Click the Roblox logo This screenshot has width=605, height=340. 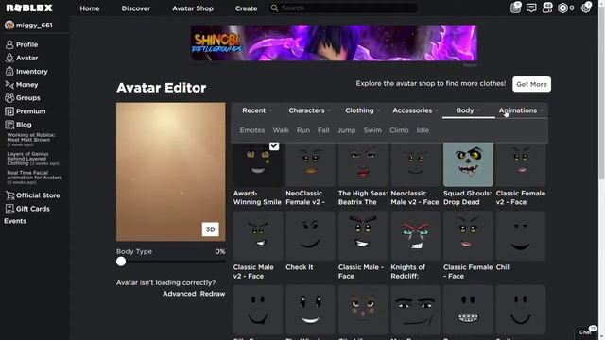(x=29, y=8)
